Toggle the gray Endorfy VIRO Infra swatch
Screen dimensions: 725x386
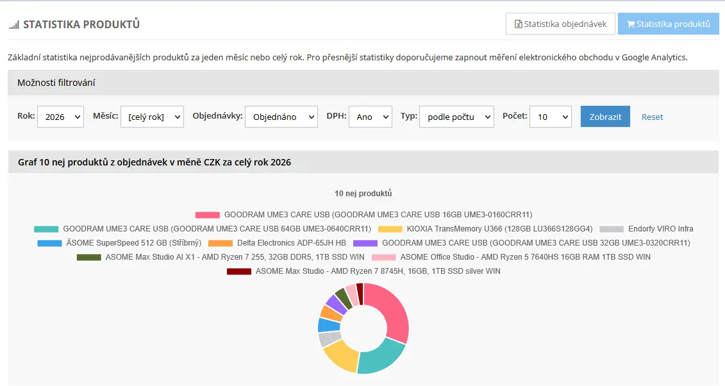pos(612,229)
